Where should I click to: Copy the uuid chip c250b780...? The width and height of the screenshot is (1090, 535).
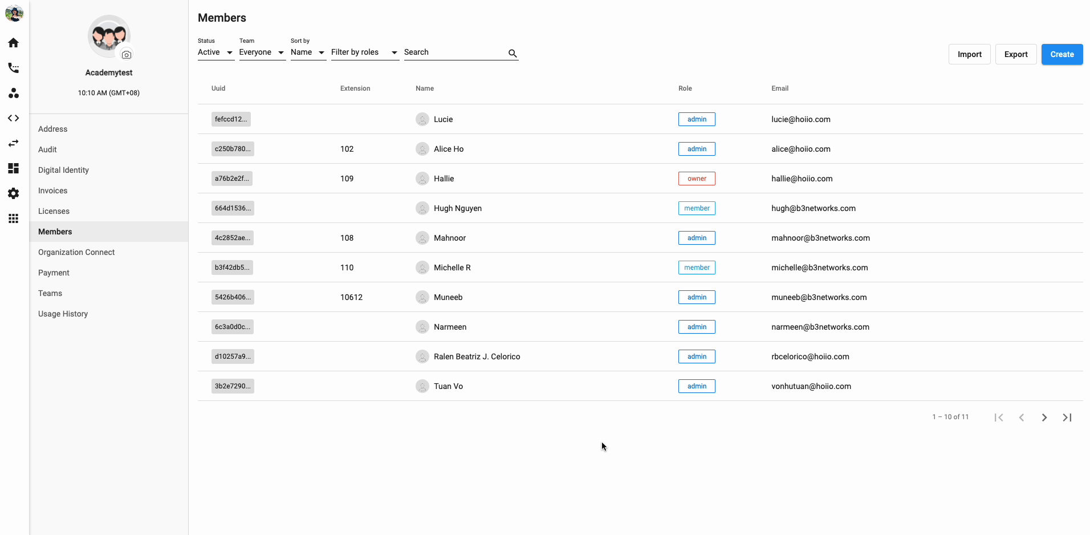point(233,149)
